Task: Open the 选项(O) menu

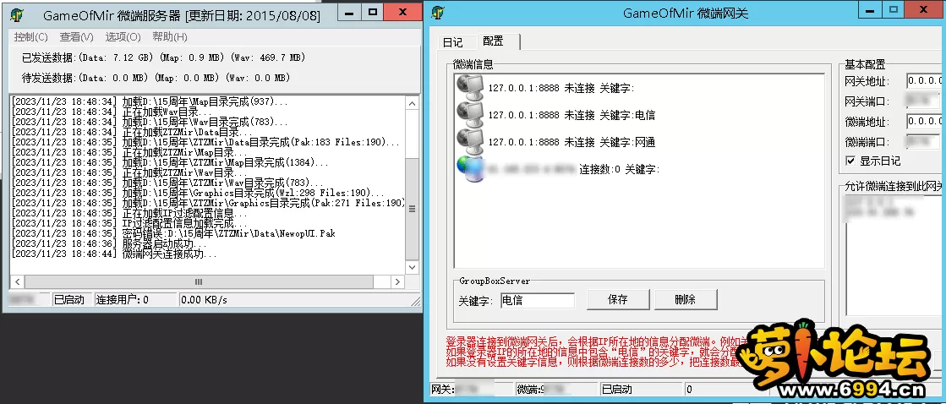Action: coord(123,37)
